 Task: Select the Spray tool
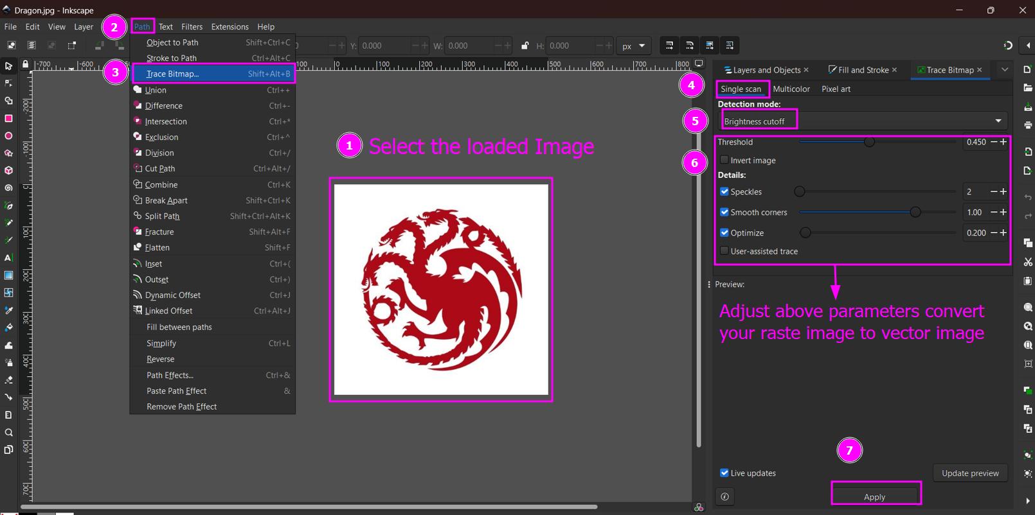point(8,362)
